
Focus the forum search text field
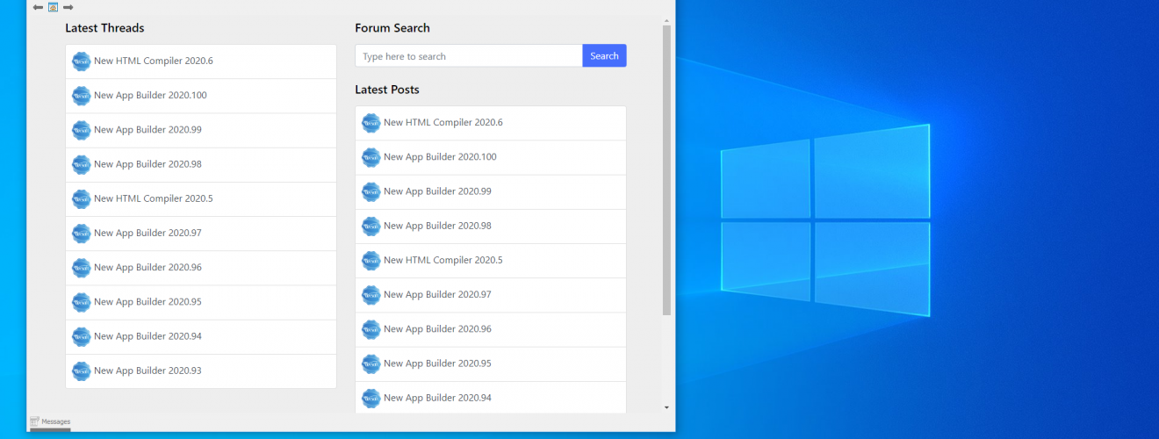point(469,55)
